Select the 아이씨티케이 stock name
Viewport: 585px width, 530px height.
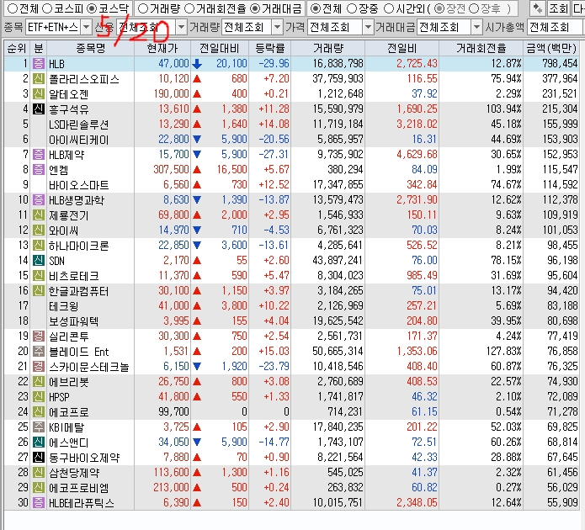click(79, 140)
